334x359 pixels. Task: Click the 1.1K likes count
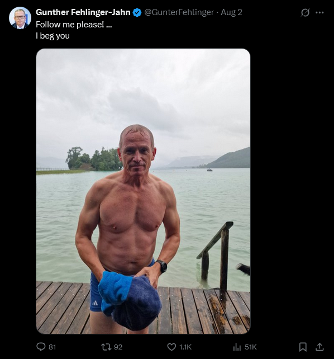185,347
